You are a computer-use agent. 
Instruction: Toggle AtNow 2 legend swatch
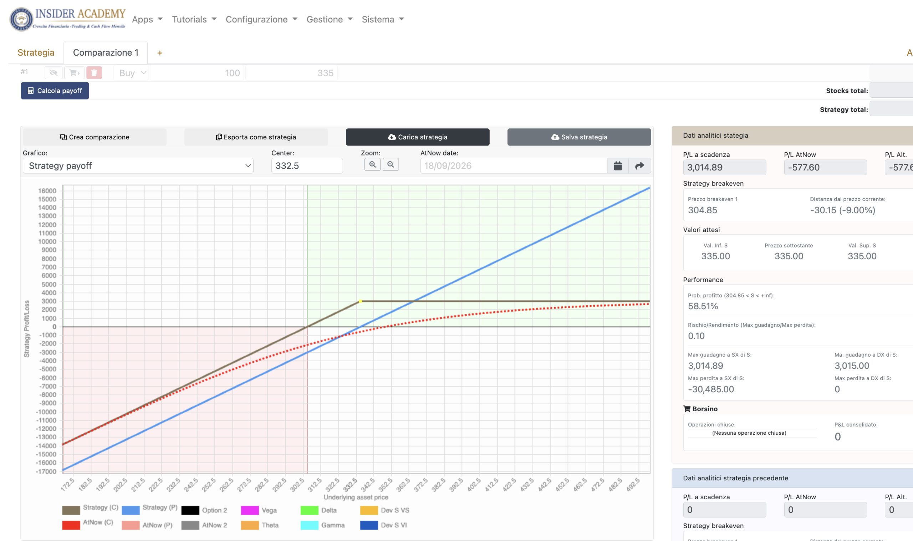pos(190,525)
